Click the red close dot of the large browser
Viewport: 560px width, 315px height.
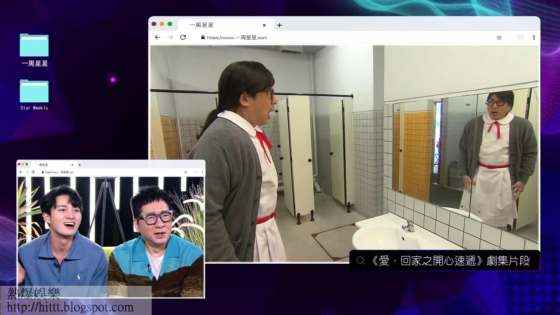(154, 24)
